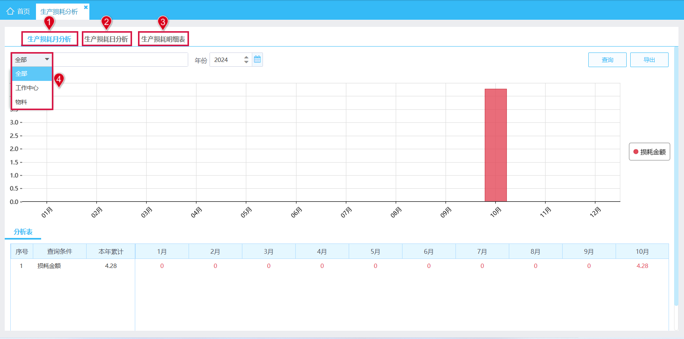684x339 pixels.
Task: Choose 工作中心 from the dropdown list
Action: pos(32,88)
